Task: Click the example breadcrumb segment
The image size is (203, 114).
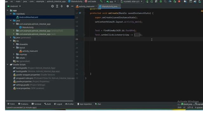Action: [40, 1]
